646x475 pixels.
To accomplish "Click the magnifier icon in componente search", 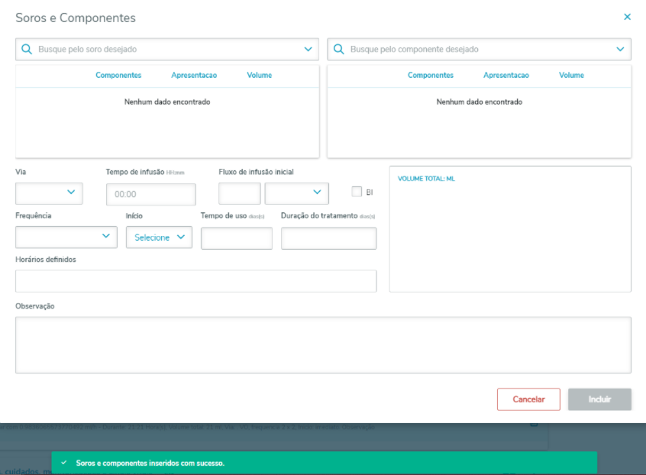I will pos(339,50).
